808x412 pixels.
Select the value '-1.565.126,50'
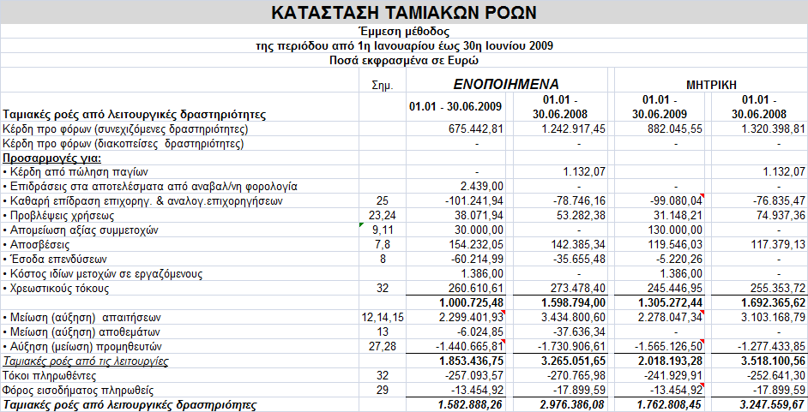point(667,346)
